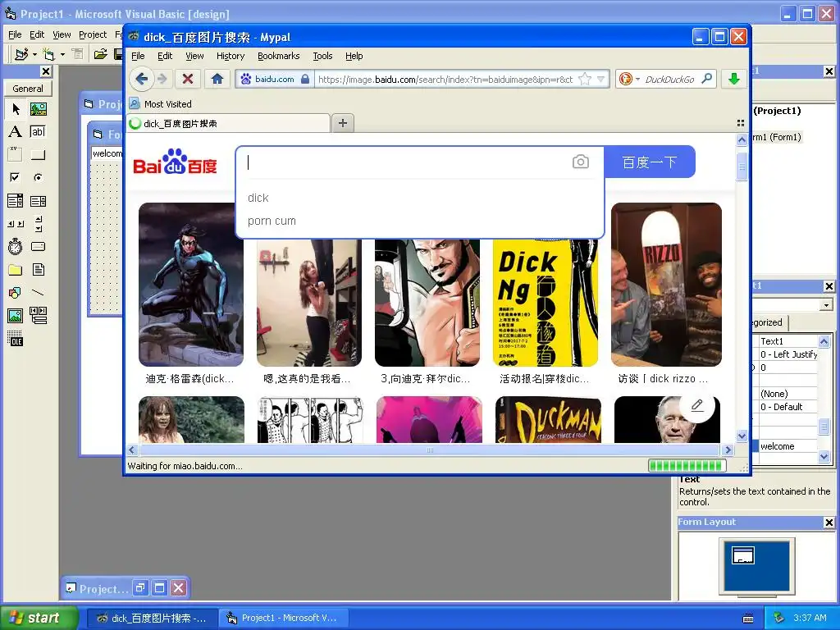Select the Data control tool in toolbox
Viewport: 840px width, 630px height.
[x=38, y=316]
